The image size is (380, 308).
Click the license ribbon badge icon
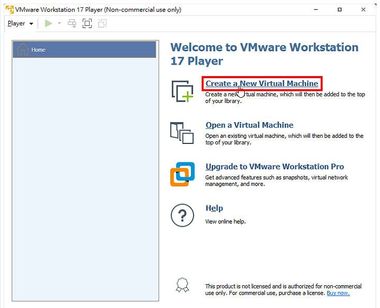[x=182, y=285]
